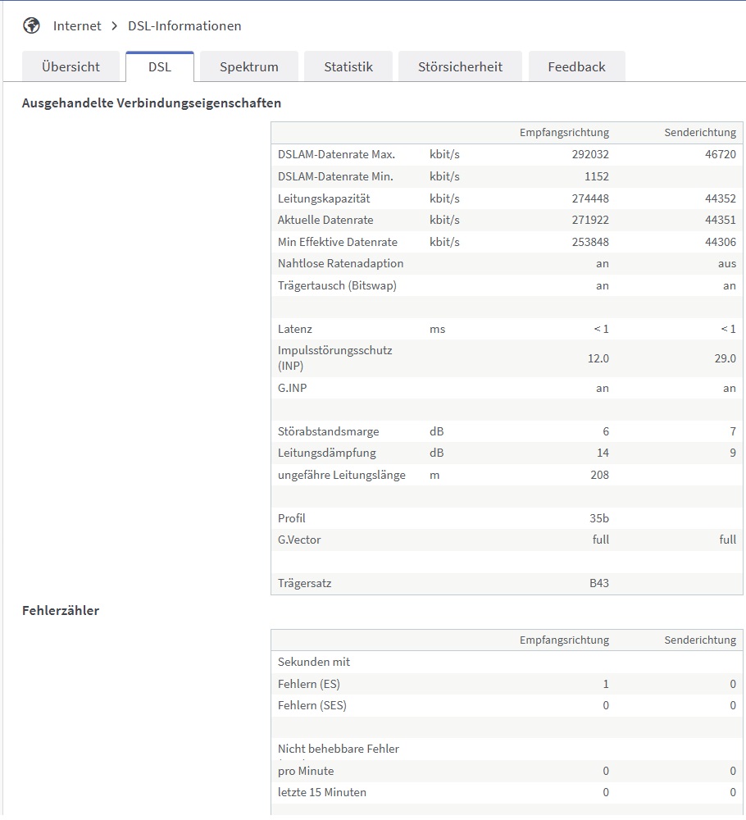This screenshot has width=746, height=820.
Task: Select the Aktuelle Datenrate label
Action: coord(325,220)
